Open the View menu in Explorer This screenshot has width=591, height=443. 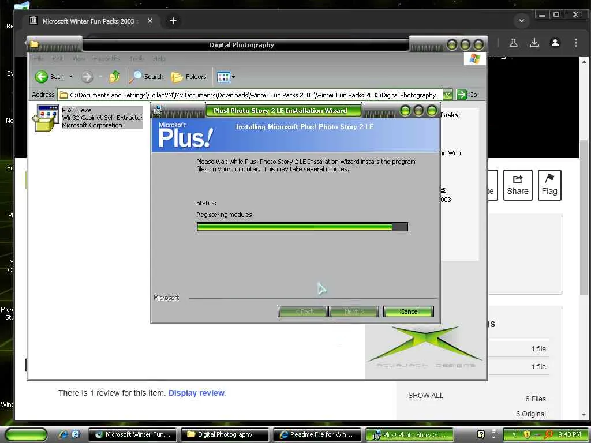(x=78, y=59)
